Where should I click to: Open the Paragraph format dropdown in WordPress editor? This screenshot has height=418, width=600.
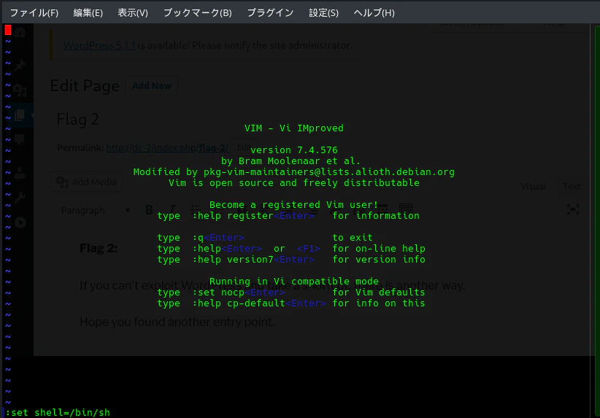pos(96,210)
